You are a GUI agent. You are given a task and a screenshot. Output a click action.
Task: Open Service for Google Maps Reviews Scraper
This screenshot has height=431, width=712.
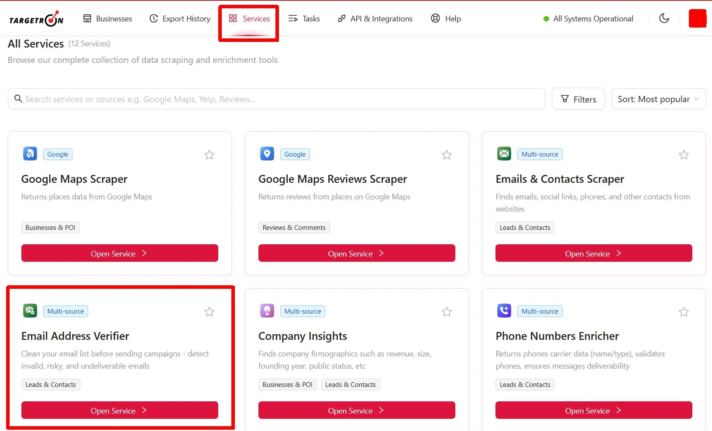point(357,253)
